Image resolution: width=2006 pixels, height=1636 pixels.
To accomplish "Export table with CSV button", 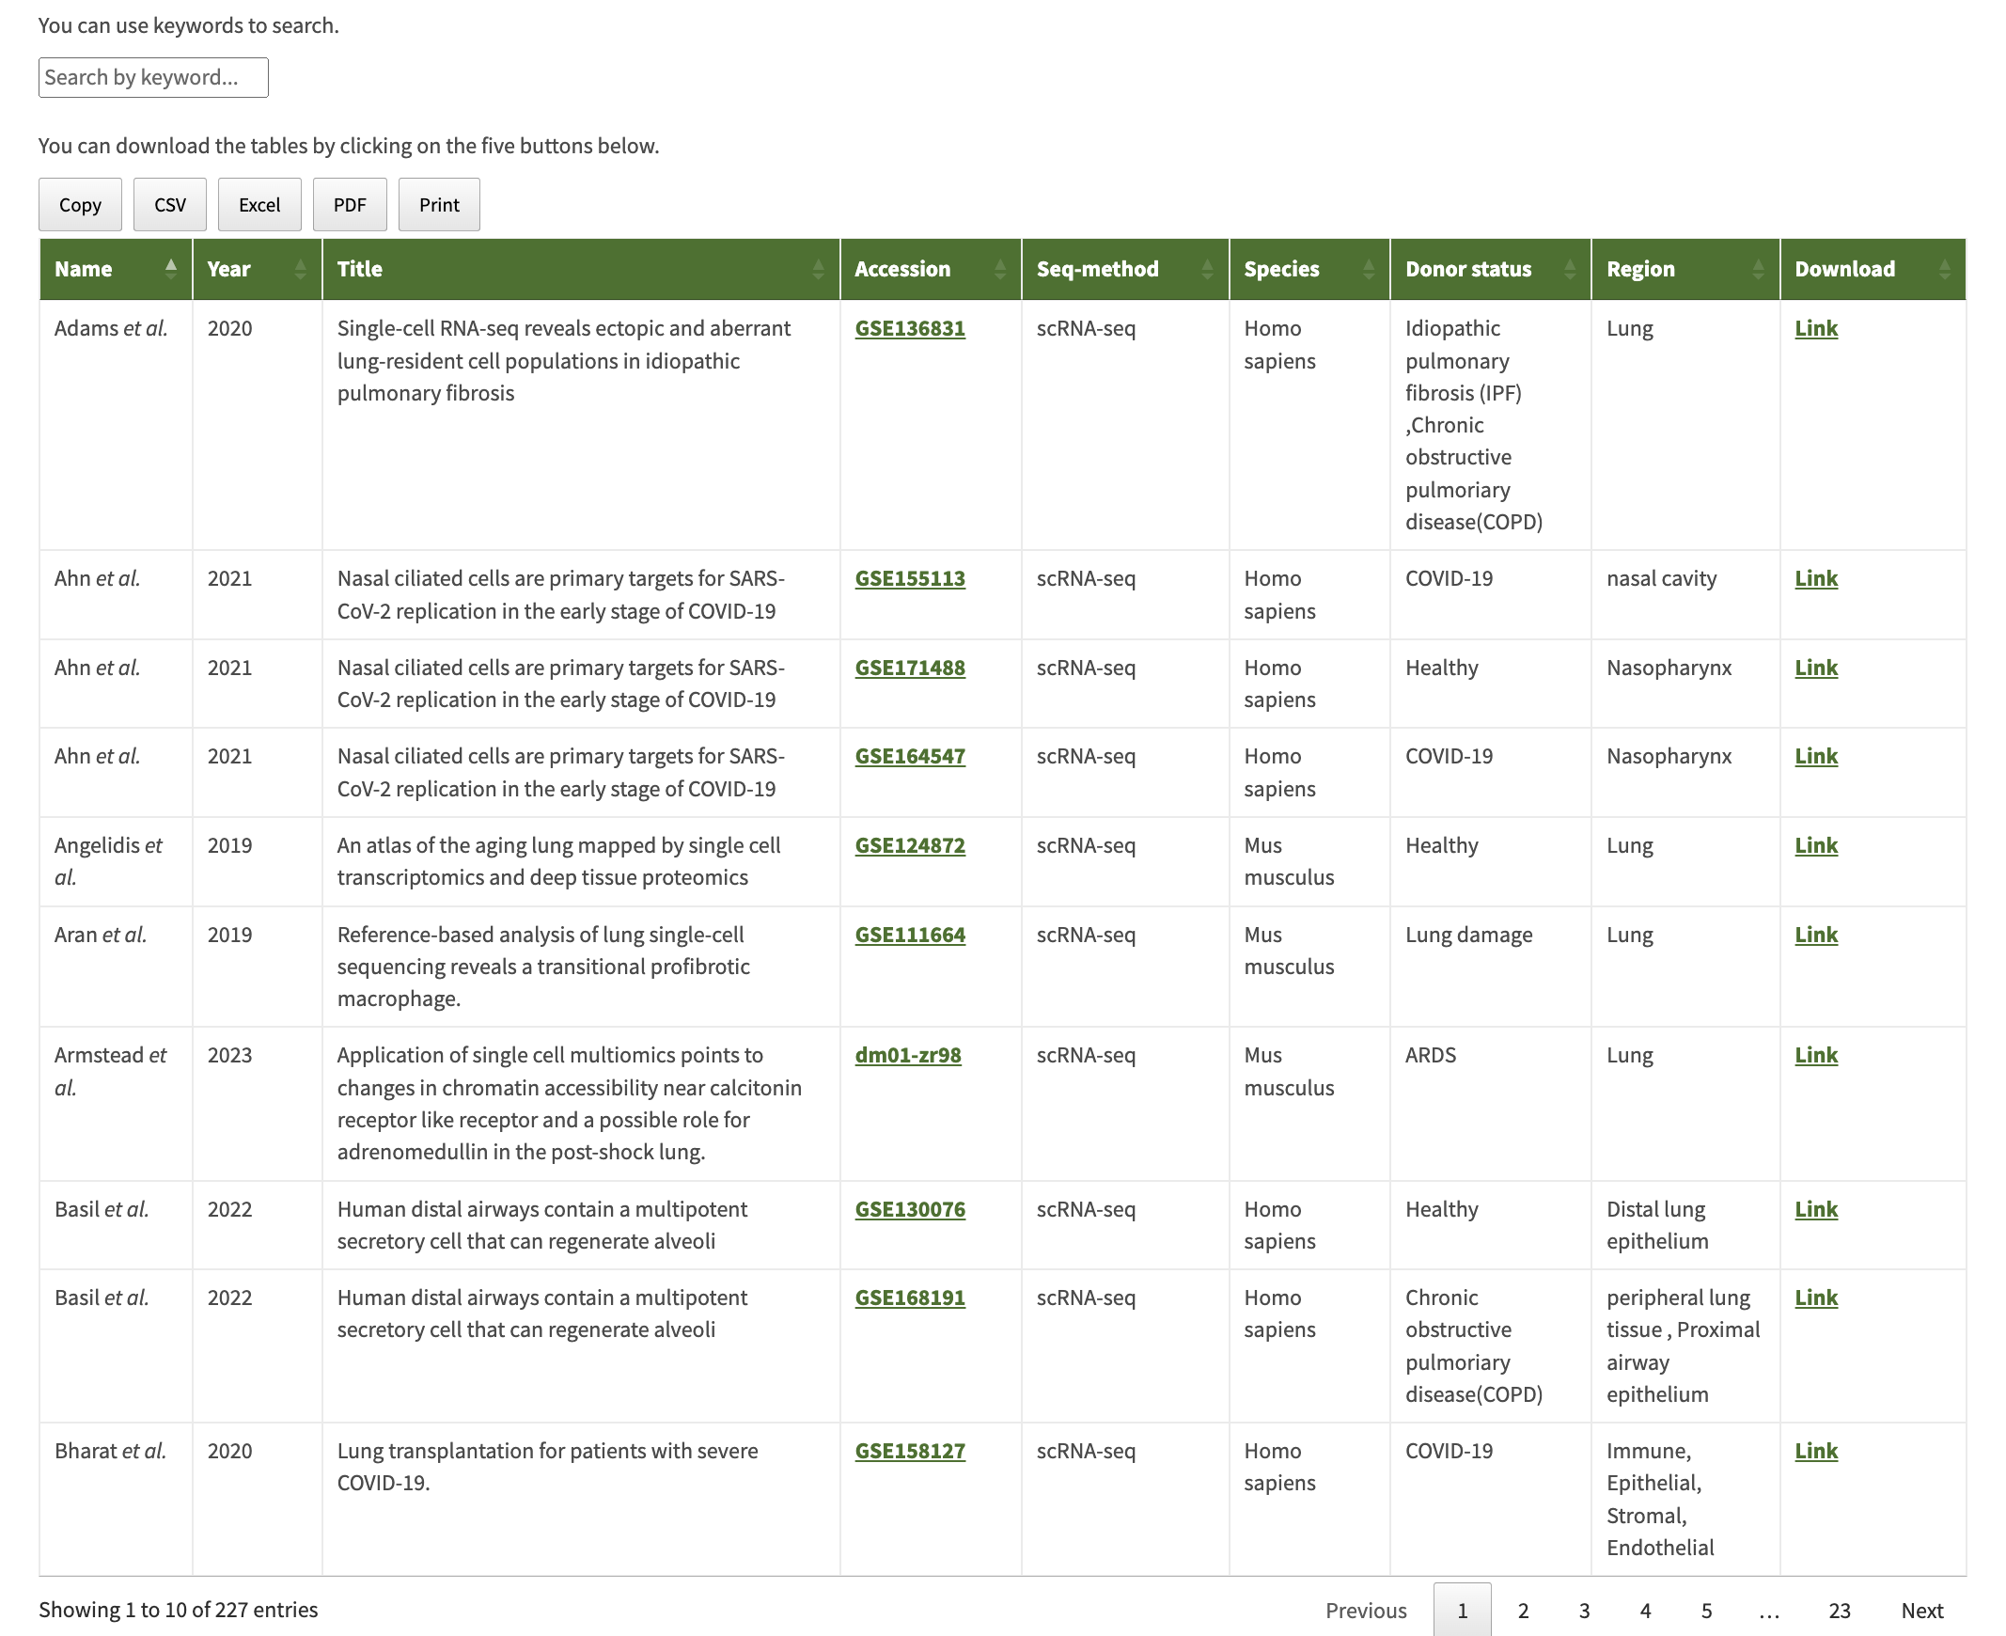I will tap(169, 205).
